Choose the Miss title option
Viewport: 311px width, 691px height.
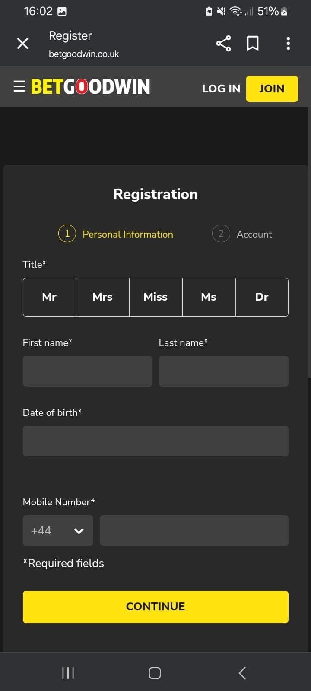click(x=155, y=297)
